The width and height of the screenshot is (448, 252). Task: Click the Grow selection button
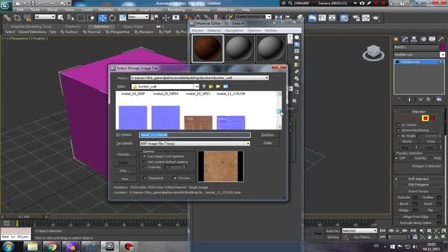[x=431, y=141]
